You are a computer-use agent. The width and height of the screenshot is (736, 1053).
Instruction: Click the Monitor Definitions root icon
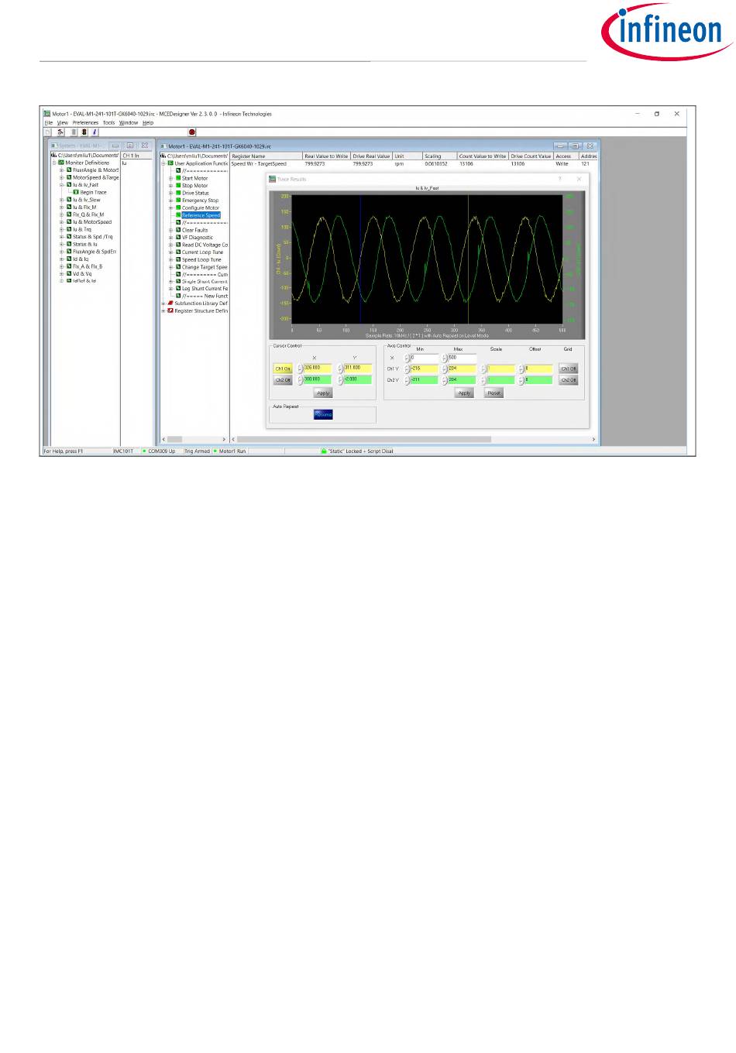click(61, 163)
